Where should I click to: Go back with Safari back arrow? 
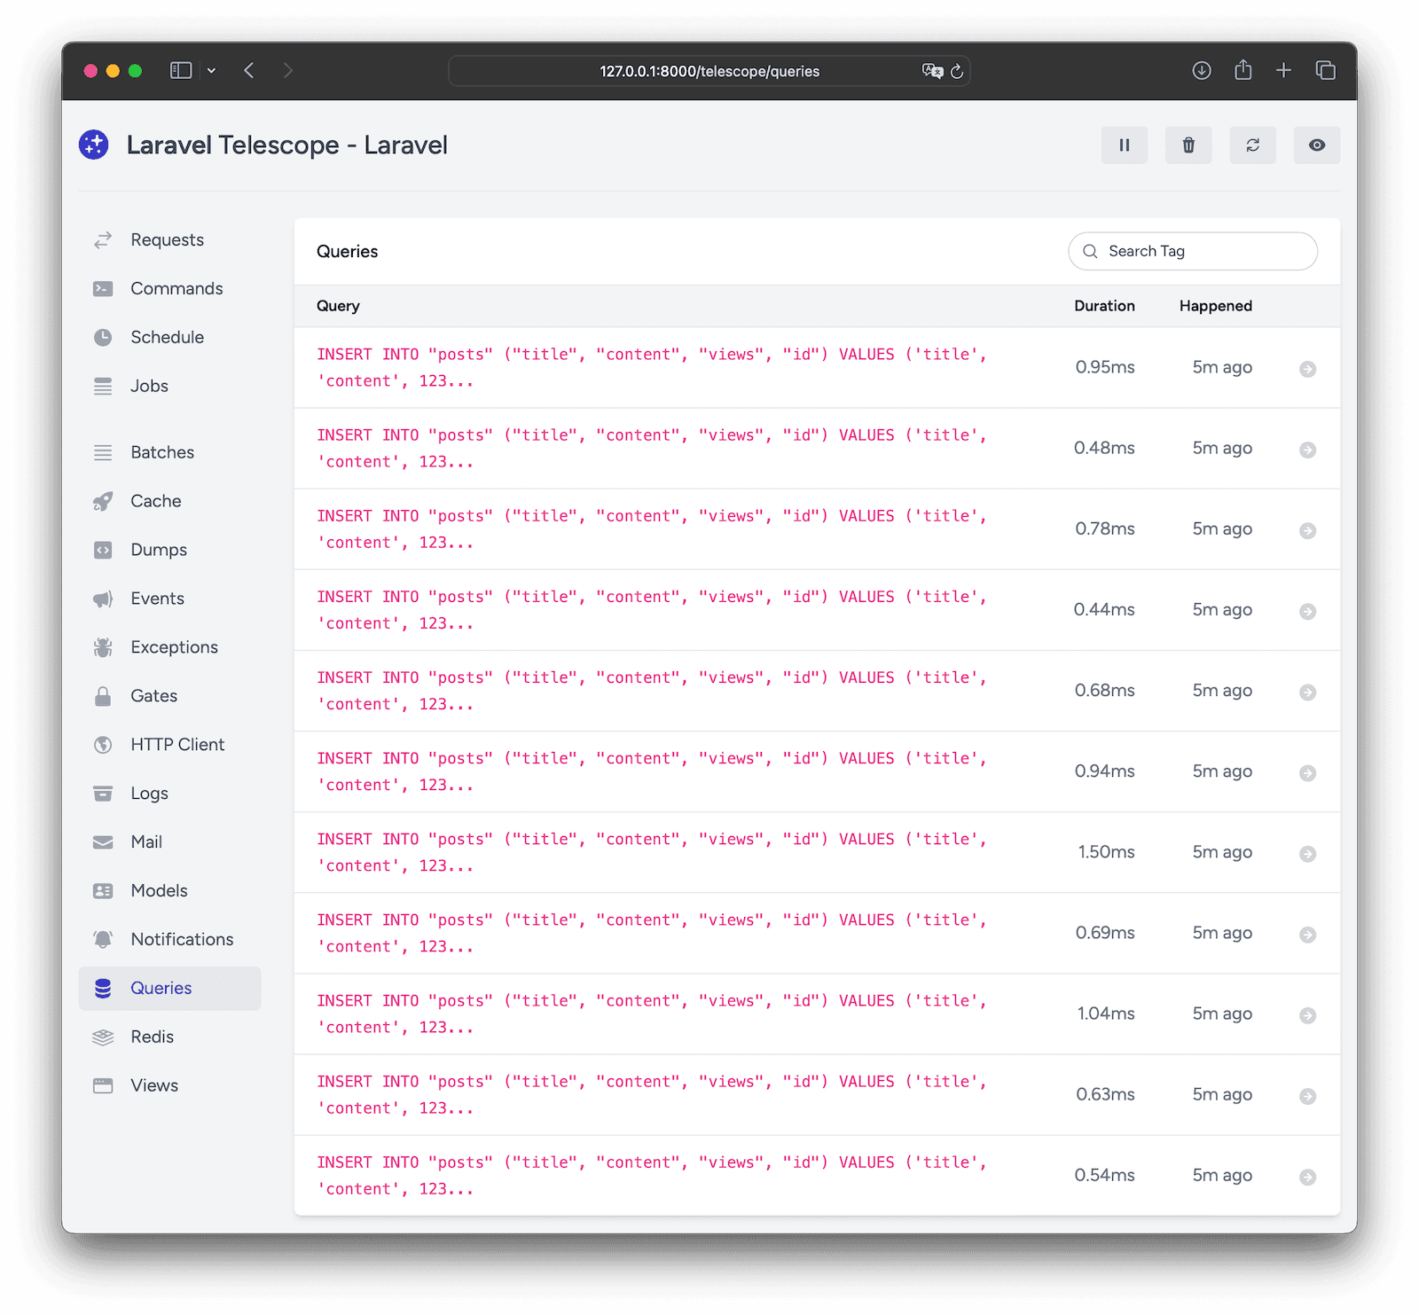249,70
